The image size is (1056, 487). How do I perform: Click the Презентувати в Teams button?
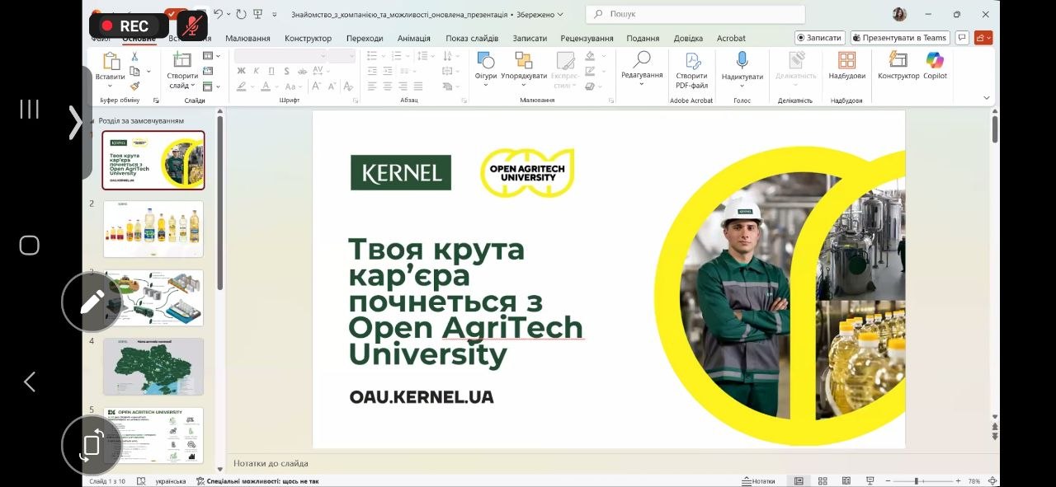[899, 38]
